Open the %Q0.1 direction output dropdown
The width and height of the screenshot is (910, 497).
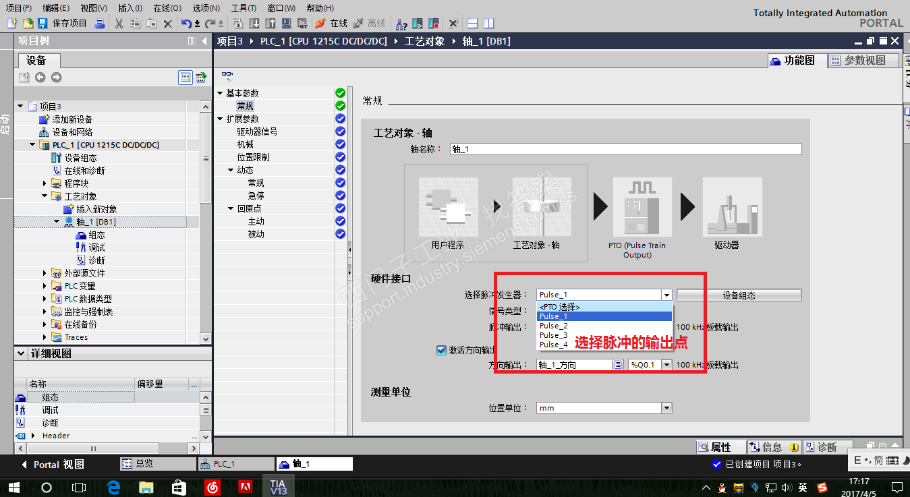[x=666, y=365]
